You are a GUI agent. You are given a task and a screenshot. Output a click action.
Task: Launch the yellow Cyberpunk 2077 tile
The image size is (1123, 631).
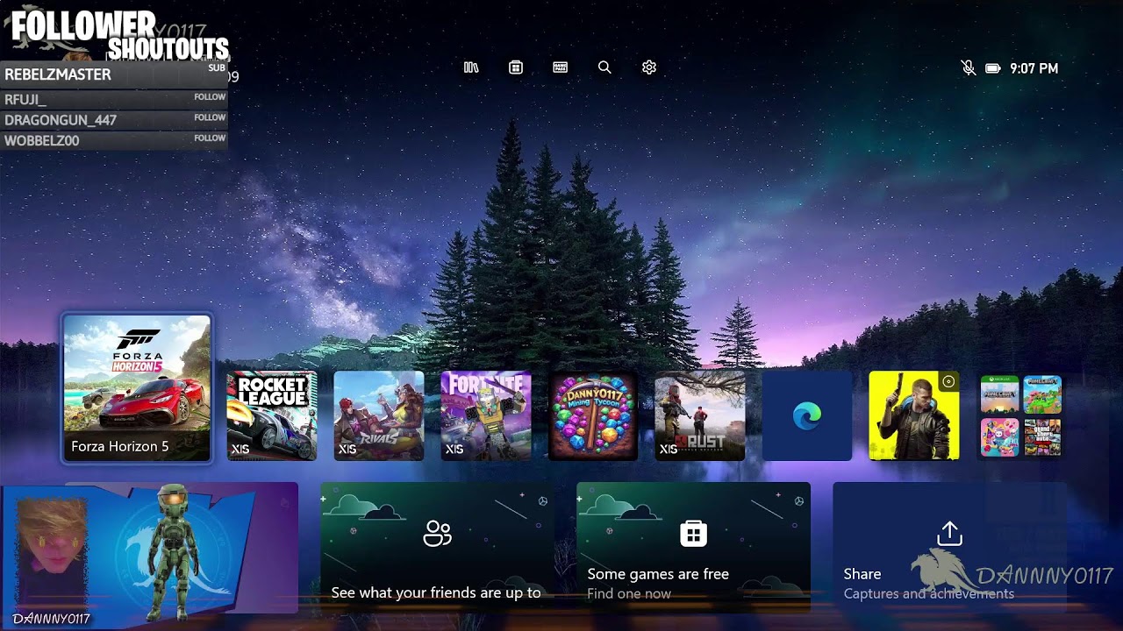coord(914,415)
